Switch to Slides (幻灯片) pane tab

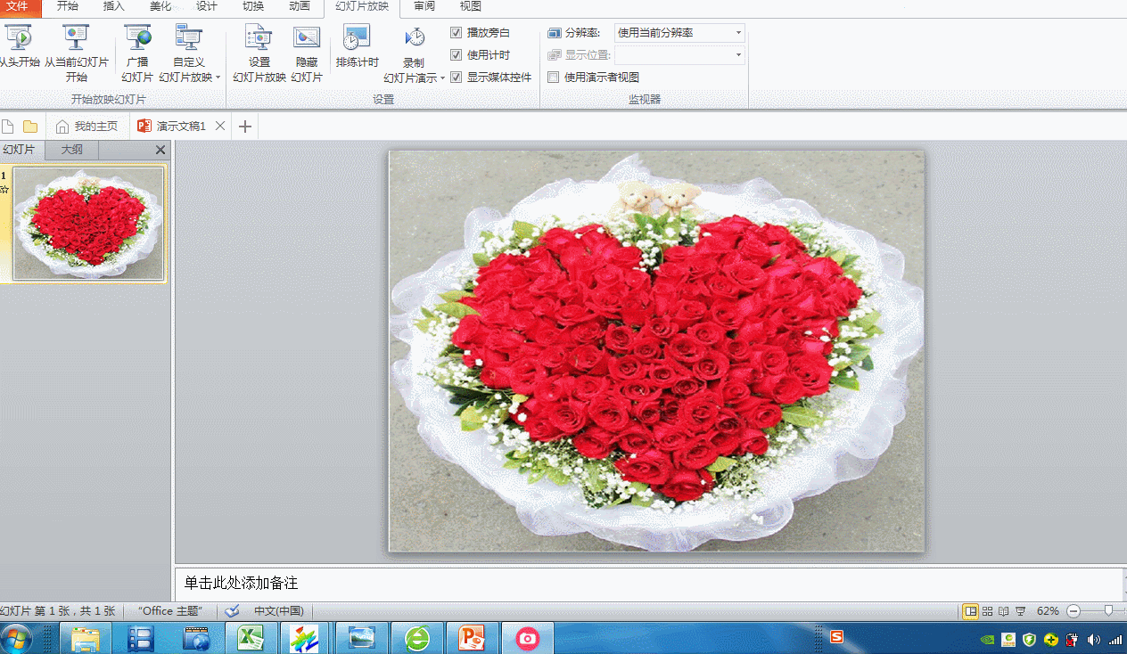pos(20,150)
